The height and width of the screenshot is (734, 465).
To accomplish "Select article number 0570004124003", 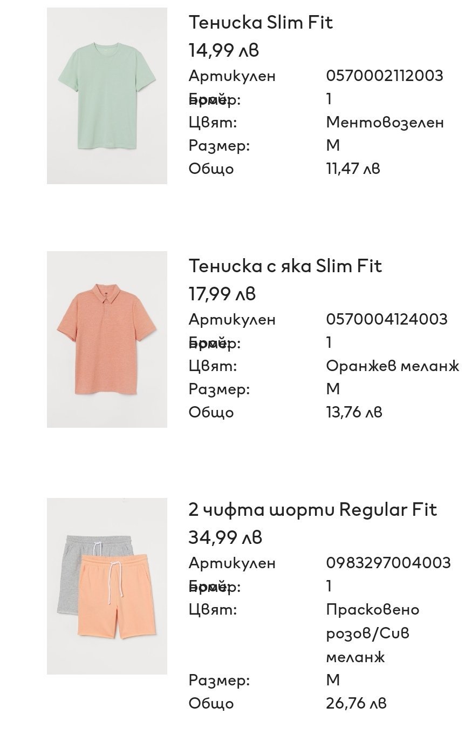I will click(386, 319).
